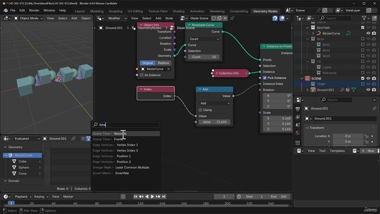The image size is (380, 214).
Task: Toggle Pick Instance checkbox
Action: click(265, 78)
